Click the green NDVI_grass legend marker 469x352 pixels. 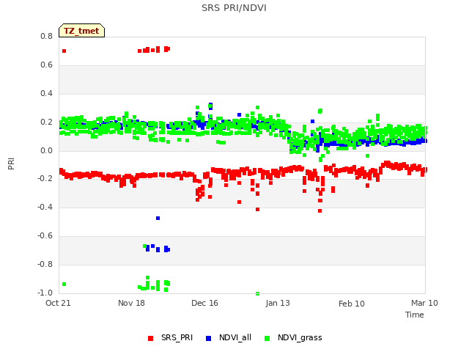pyautogui.click(x=267, y=338)
